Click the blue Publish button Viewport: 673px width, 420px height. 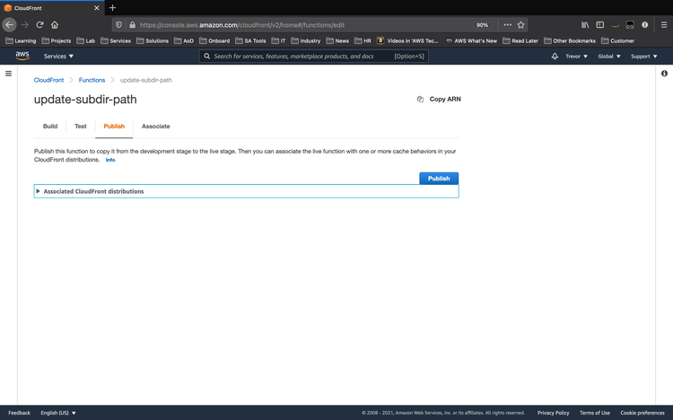pos(439,179)
